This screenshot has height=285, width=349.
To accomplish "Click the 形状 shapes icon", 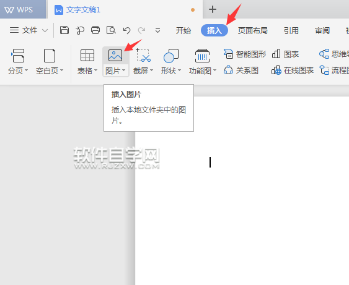I will [171, 56].
